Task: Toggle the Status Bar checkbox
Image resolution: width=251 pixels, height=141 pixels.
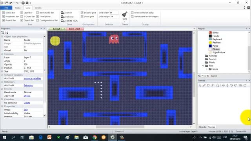Action: tap(4, 13)
